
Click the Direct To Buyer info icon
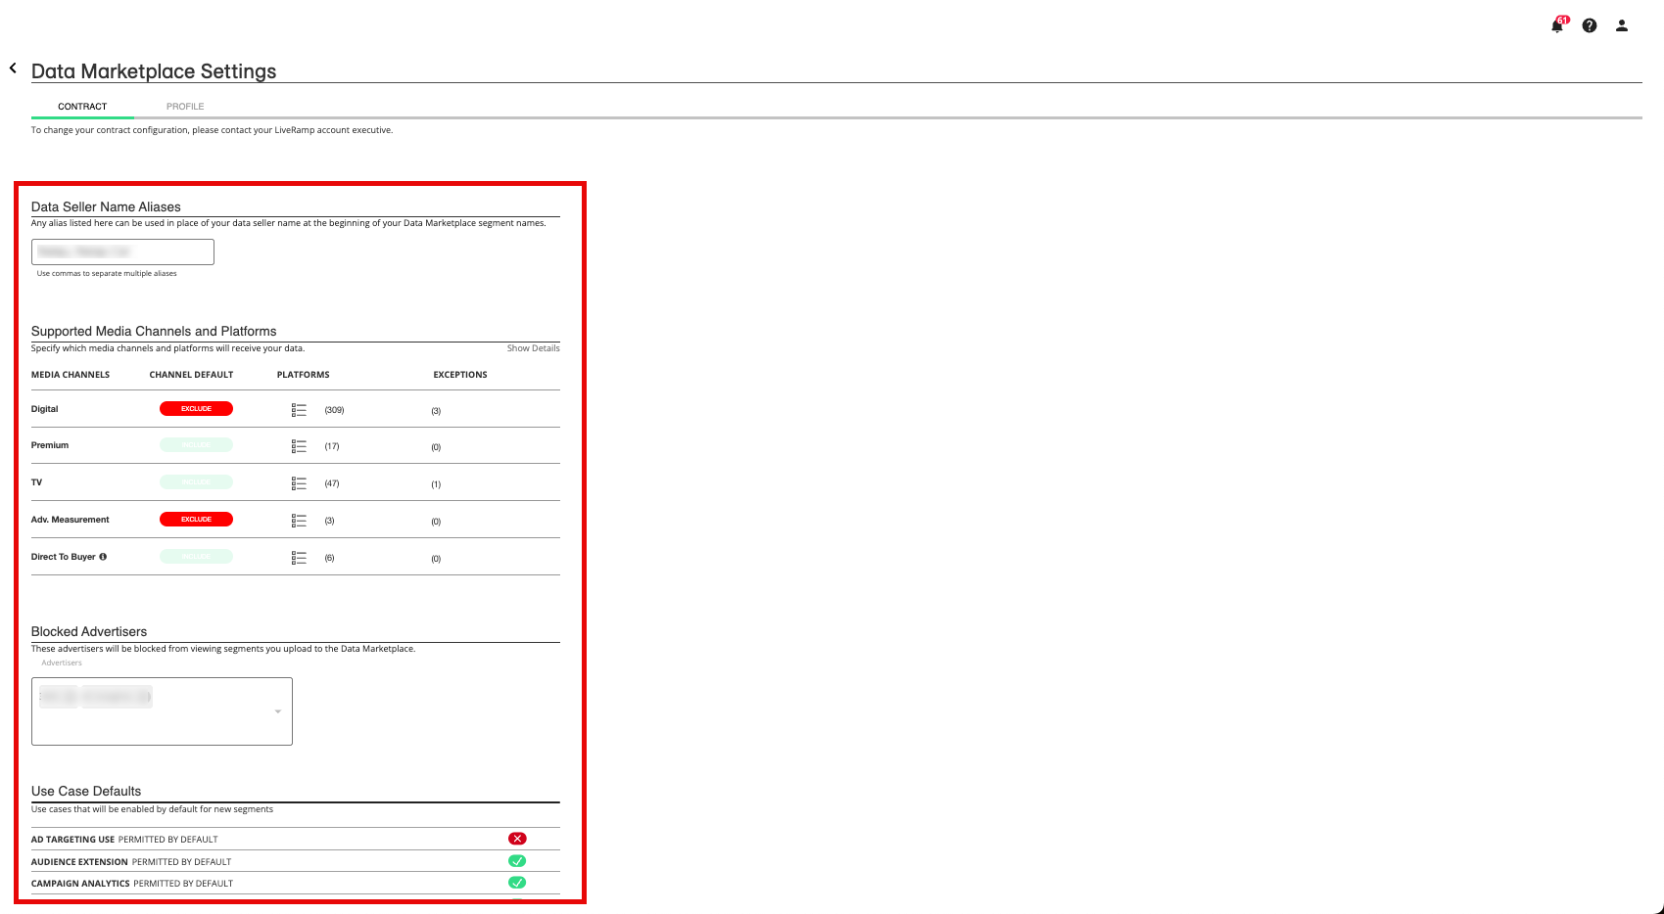click(103, 557)
